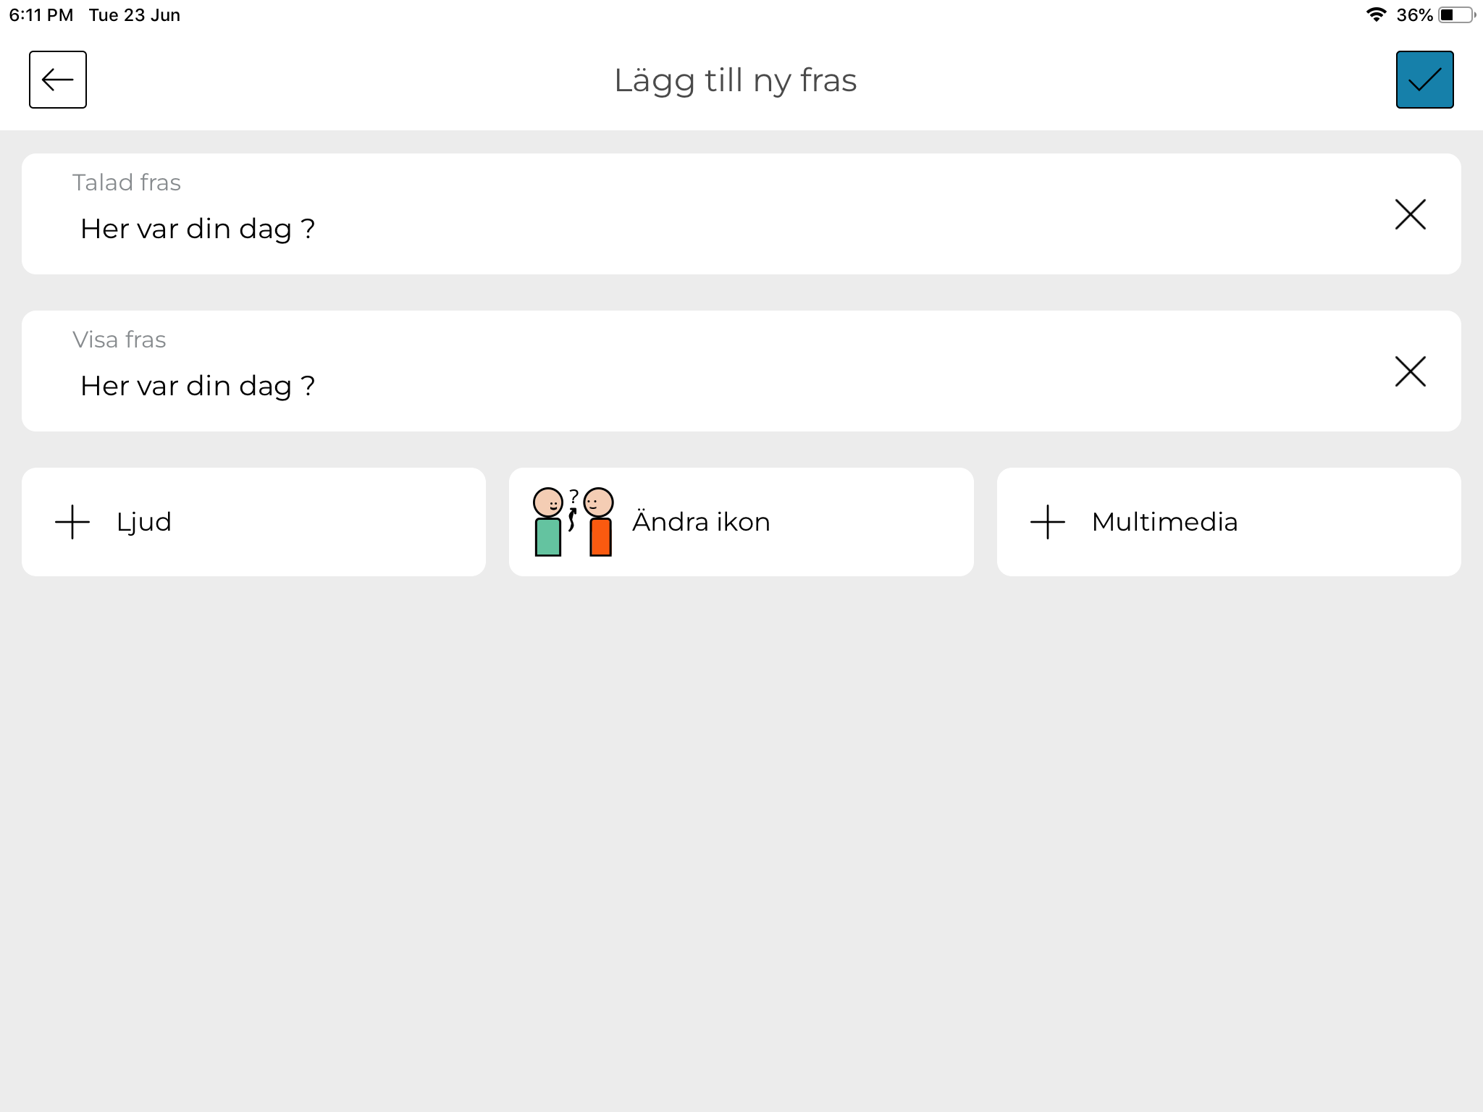Confirm with the blue checkmark button

(x=1424, y=80)
